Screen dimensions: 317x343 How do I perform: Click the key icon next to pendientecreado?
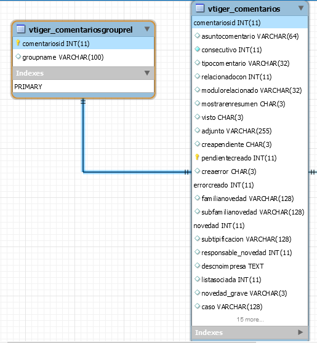click(197, 157)
